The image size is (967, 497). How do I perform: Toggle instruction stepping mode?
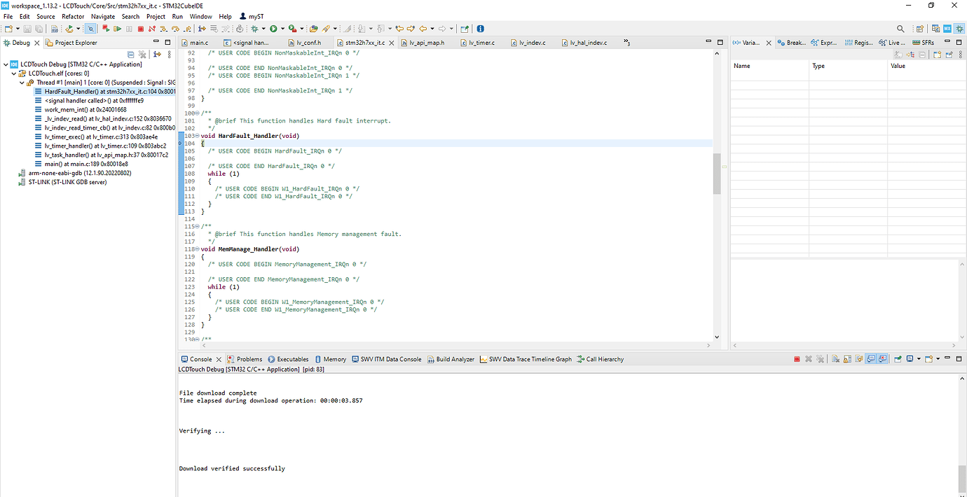pos(202,29)
